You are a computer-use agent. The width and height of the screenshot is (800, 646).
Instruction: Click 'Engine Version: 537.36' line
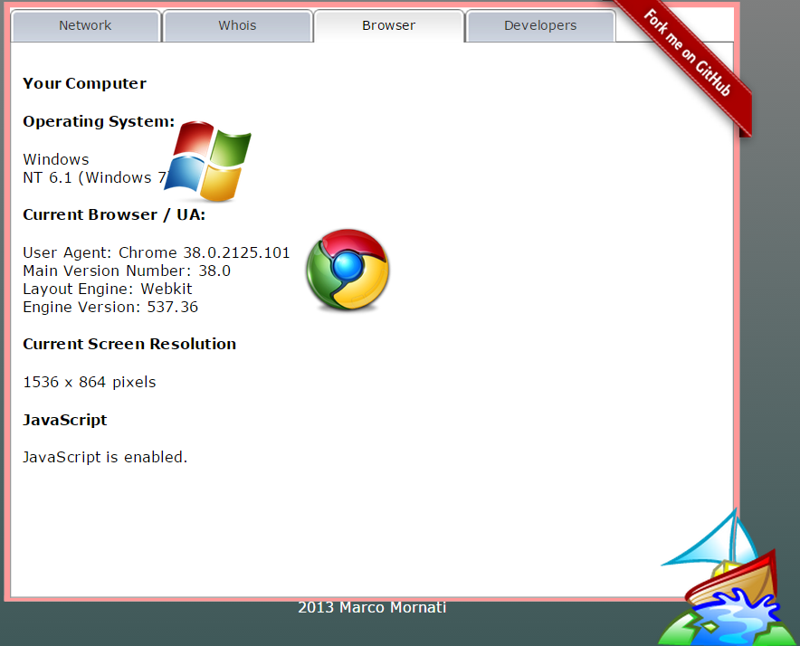(x=110, y=307)
